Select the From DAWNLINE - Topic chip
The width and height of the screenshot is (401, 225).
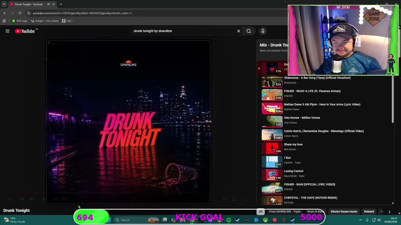[285, 212]
